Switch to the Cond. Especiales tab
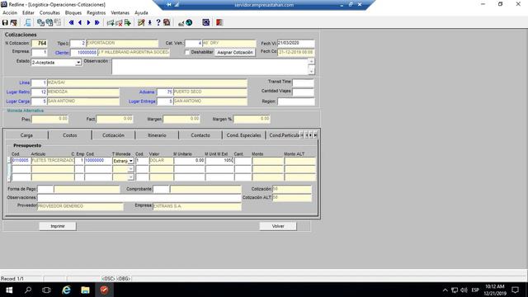The image size is (528, 297). [x=244, y=135]
